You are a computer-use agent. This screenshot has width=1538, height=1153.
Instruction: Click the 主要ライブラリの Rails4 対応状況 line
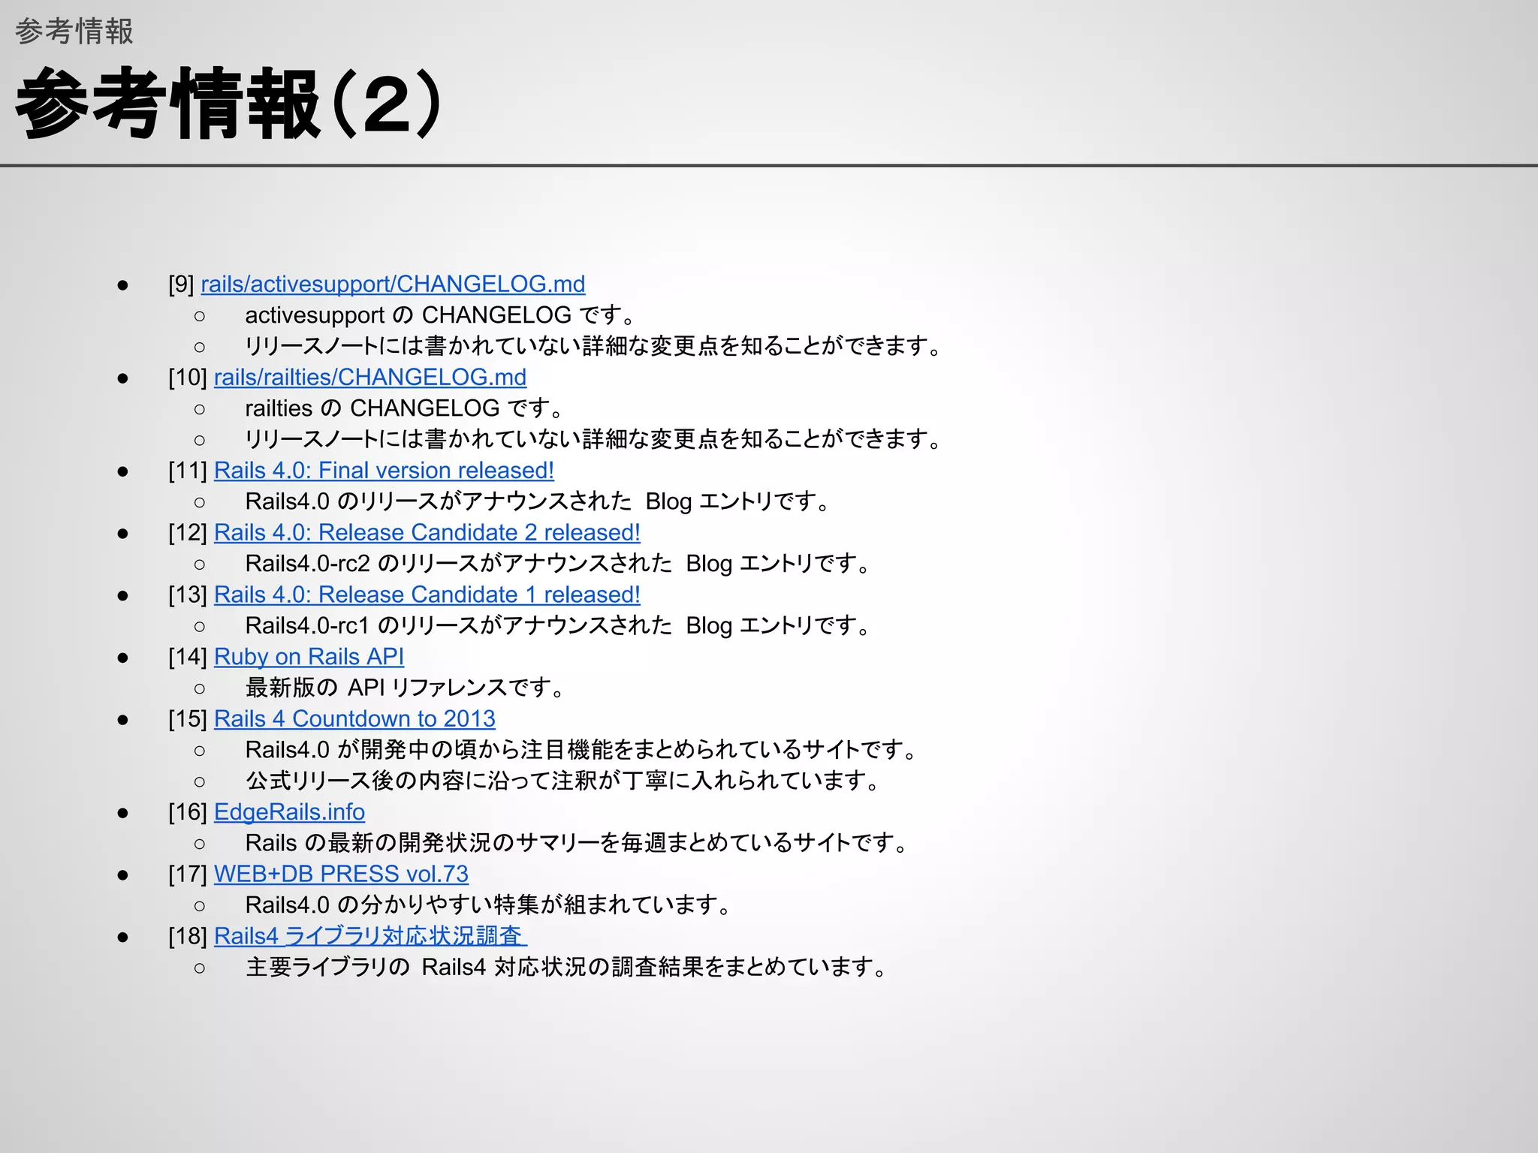(x=565, y=968)
